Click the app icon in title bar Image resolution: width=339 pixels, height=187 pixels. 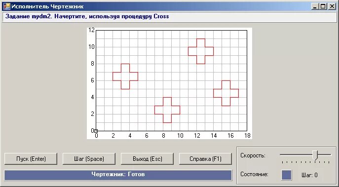(x=6, y=6)
